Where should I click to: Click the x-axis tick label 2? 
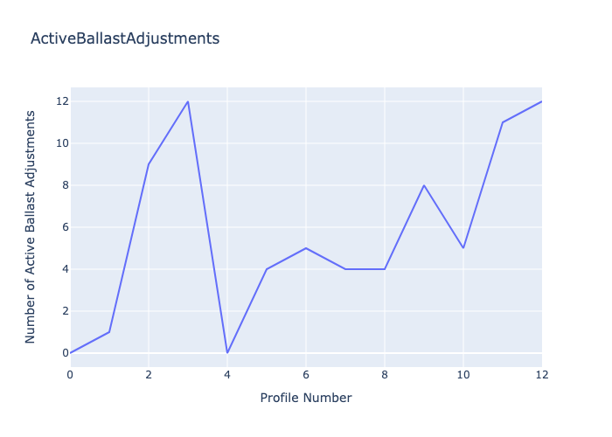(149, 374)
